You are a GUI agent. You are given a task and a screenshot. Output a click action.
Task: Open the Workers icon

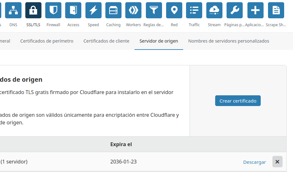point(133,10)
